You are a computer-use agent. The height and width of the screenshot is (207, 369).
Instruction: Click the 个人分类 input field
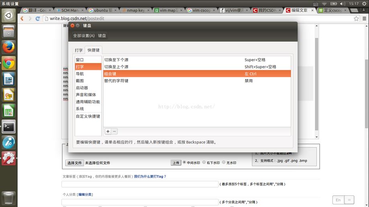[140, 202]
